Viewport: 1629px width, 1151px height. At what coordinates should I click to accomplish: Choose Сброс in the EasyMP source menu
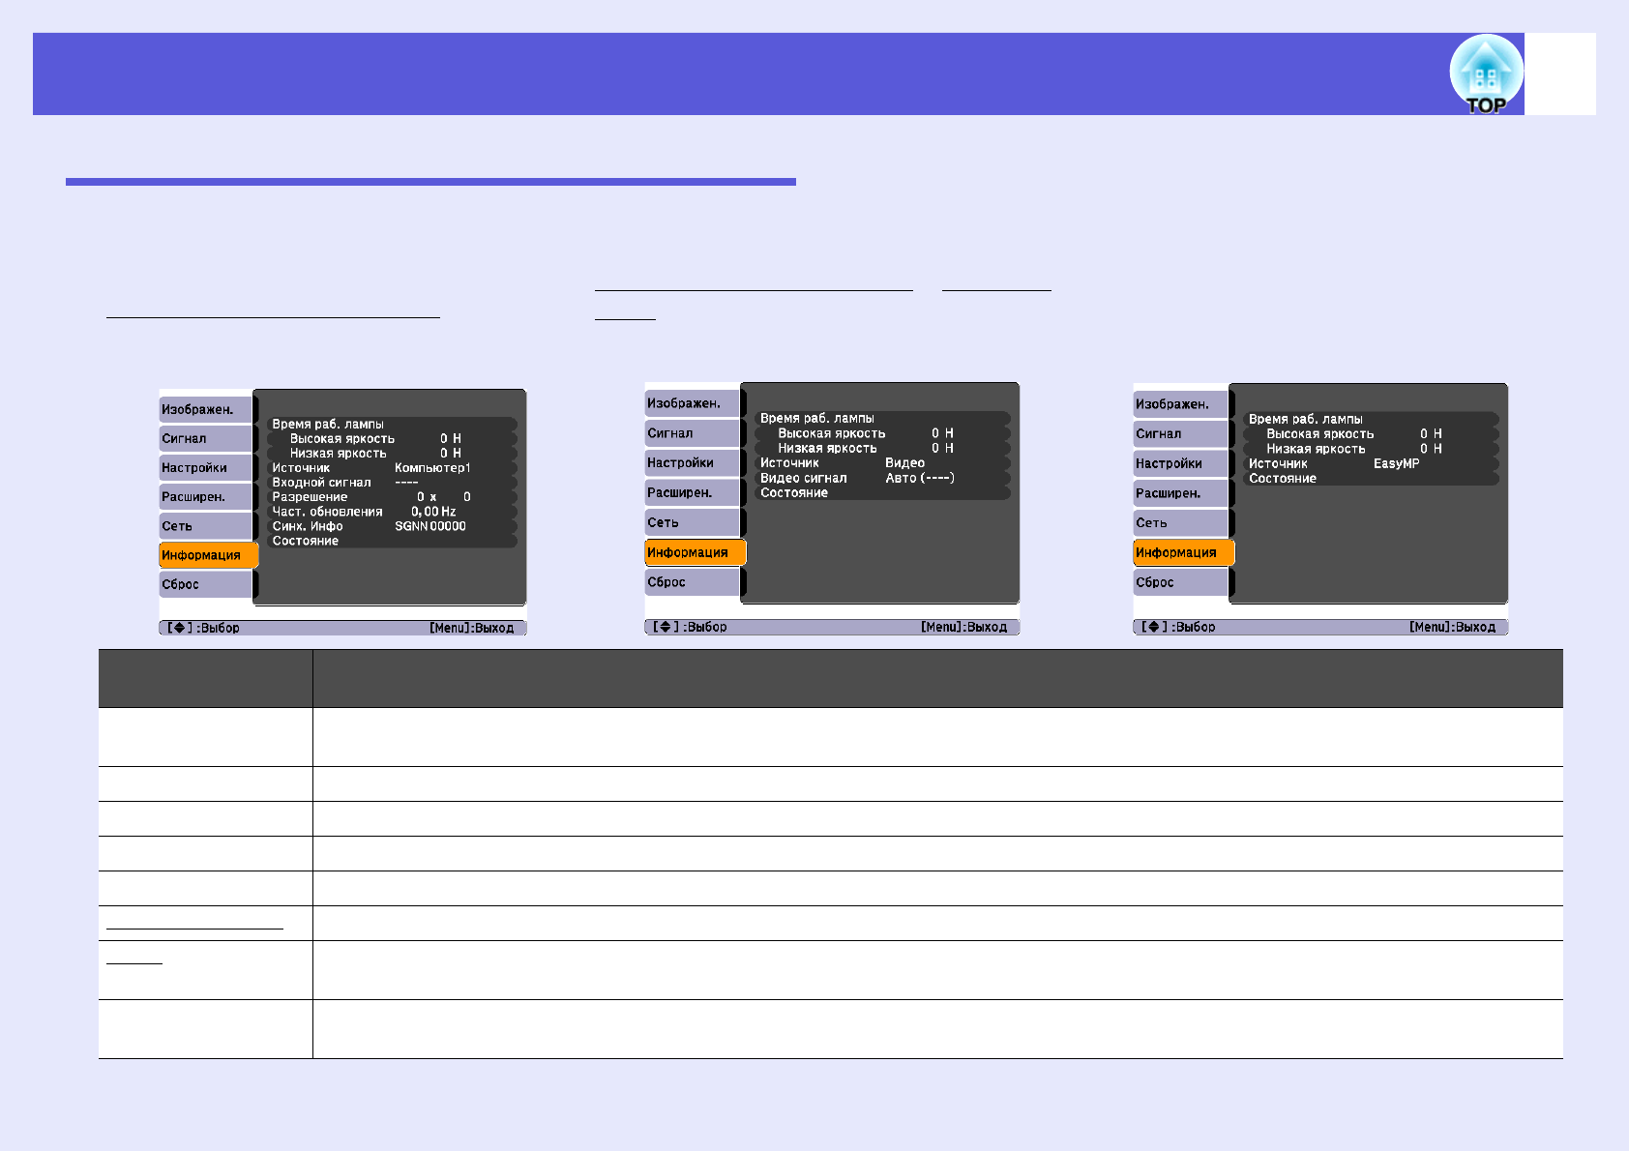pyautogui.click(x=1180, y=582)
